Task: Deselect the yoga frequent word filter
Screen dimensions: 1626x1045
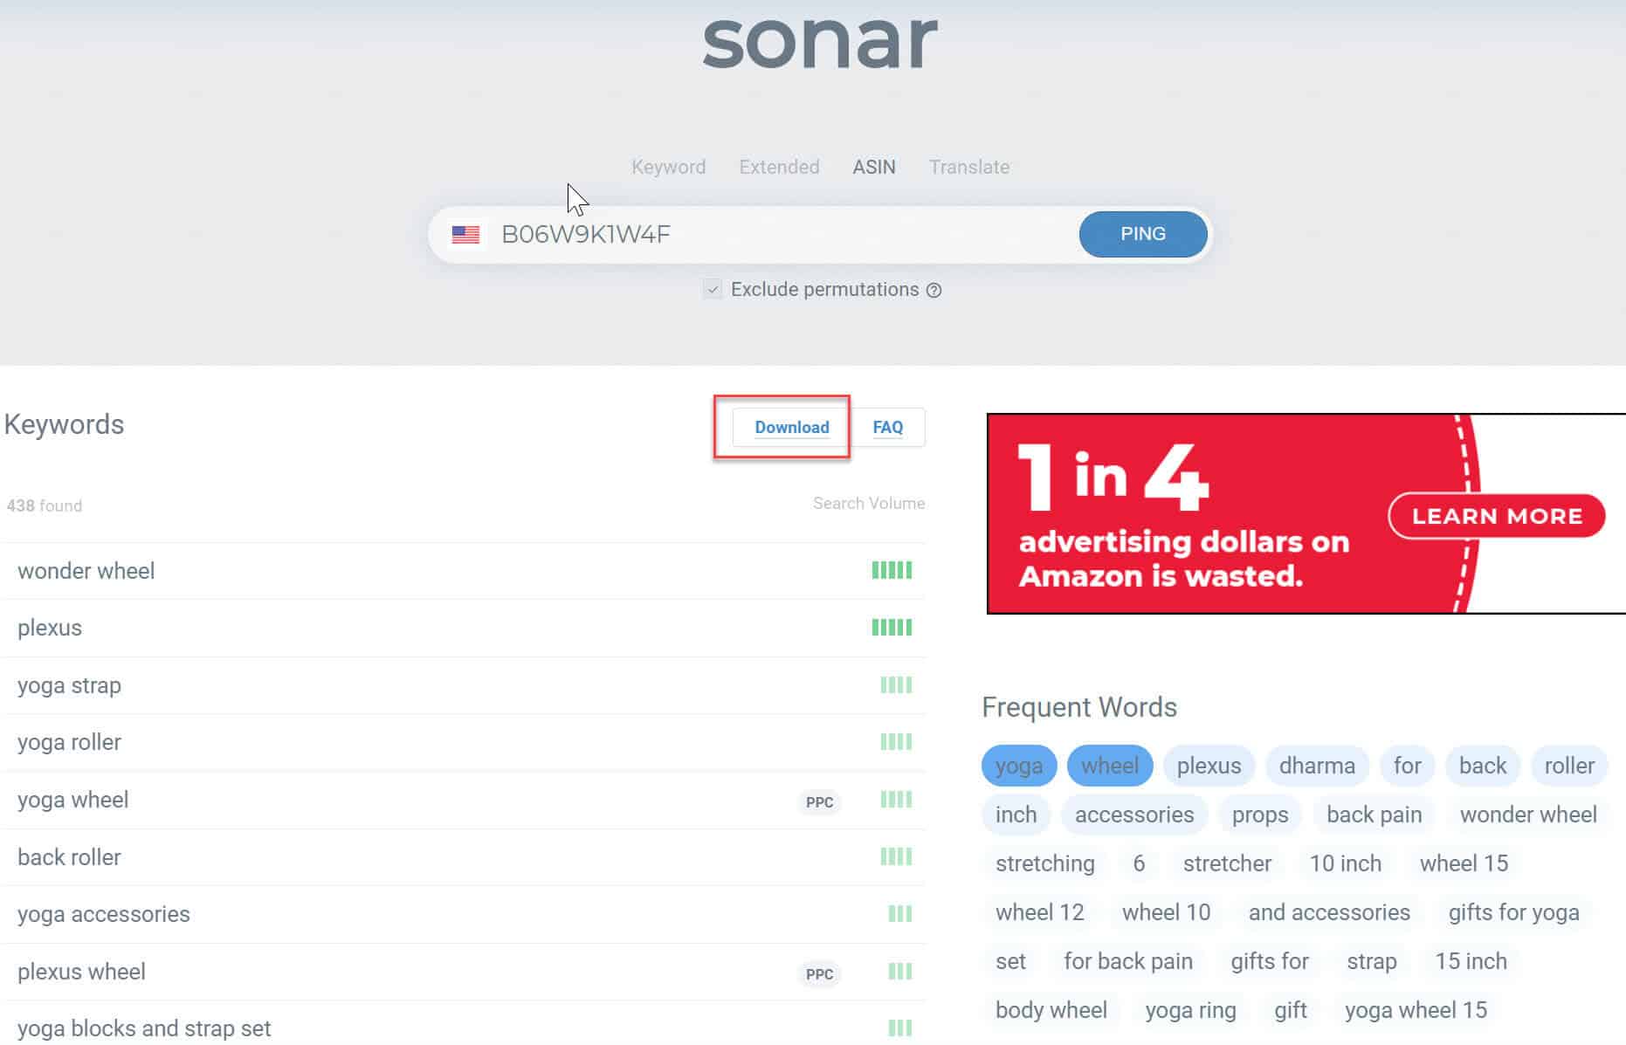Action: click(x=1018, y=766)
